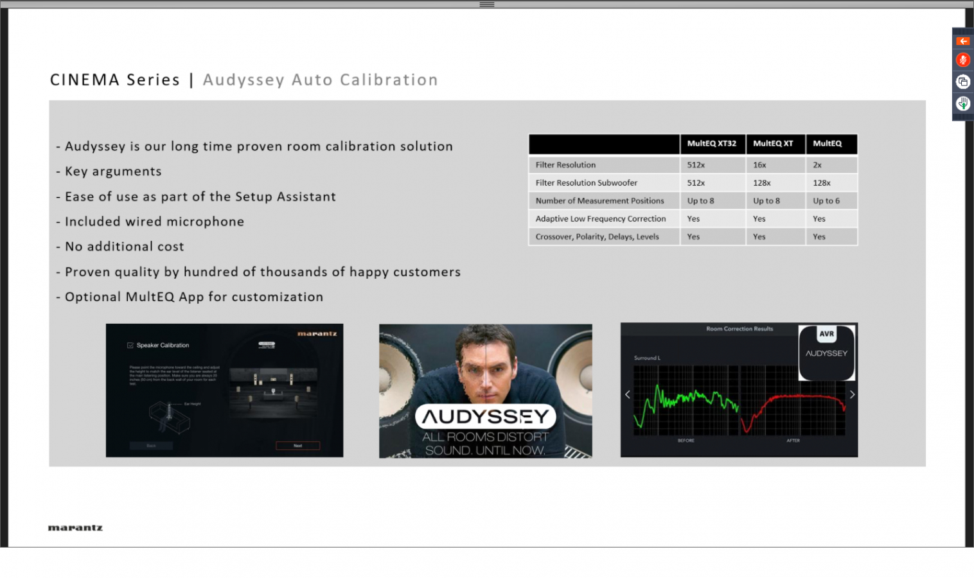
Task: Select the MultEQ XT column header
Action: point(773,144)
